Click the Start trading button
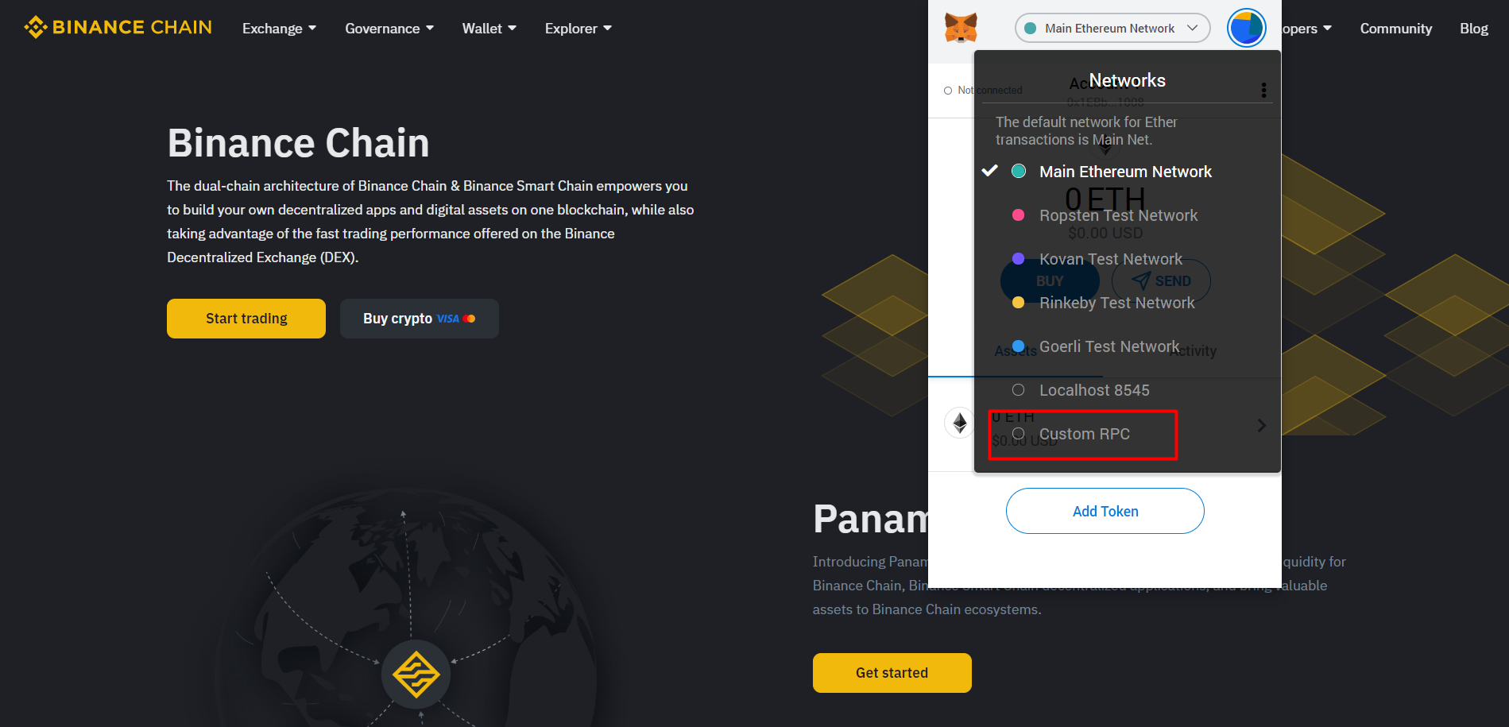This screenshot has height=727, width=1509. coord(246,319)
